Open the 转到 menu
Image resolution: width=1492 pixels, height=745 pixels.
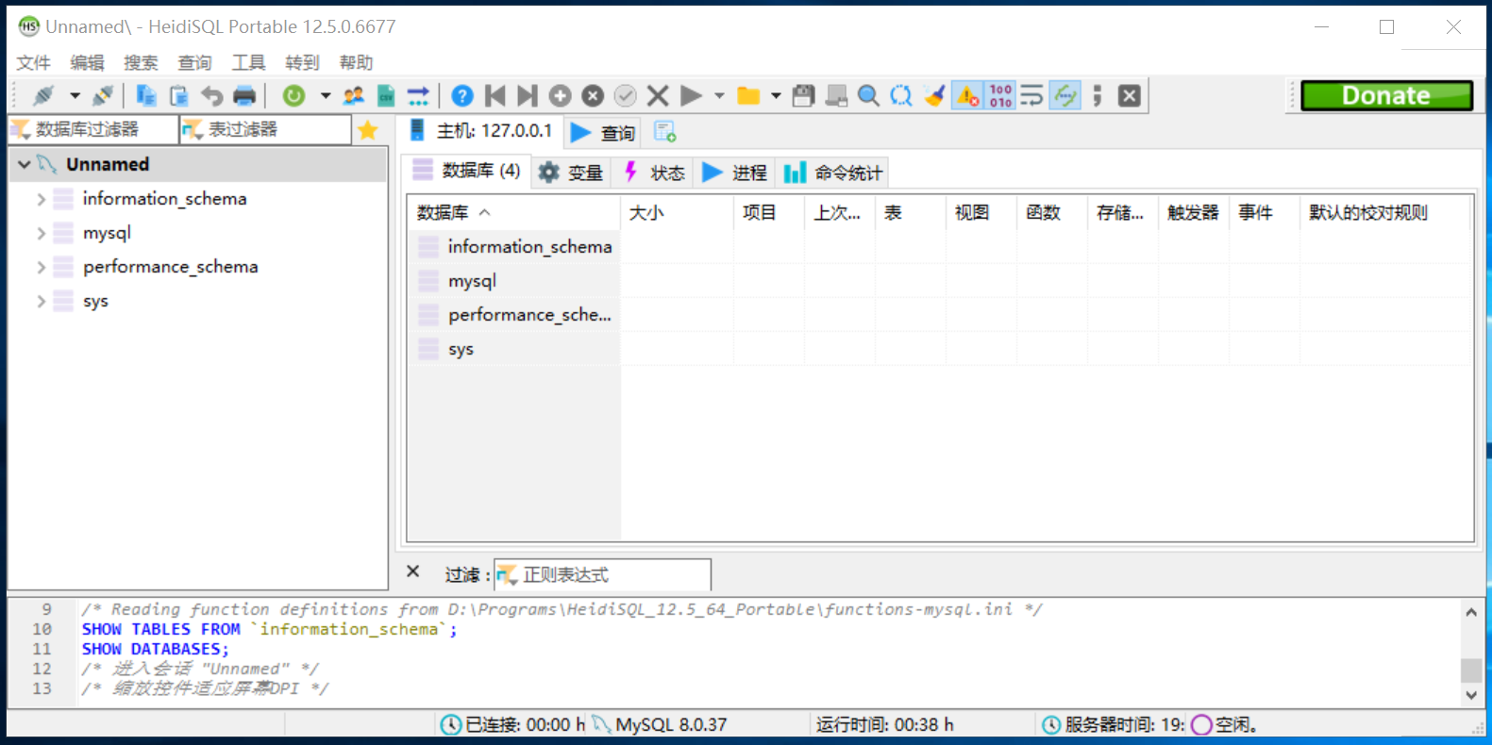[x=302, y=62]
